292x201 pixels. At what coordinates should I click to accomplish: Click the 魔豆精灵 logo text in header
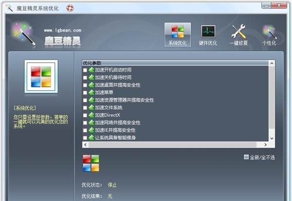63,41
